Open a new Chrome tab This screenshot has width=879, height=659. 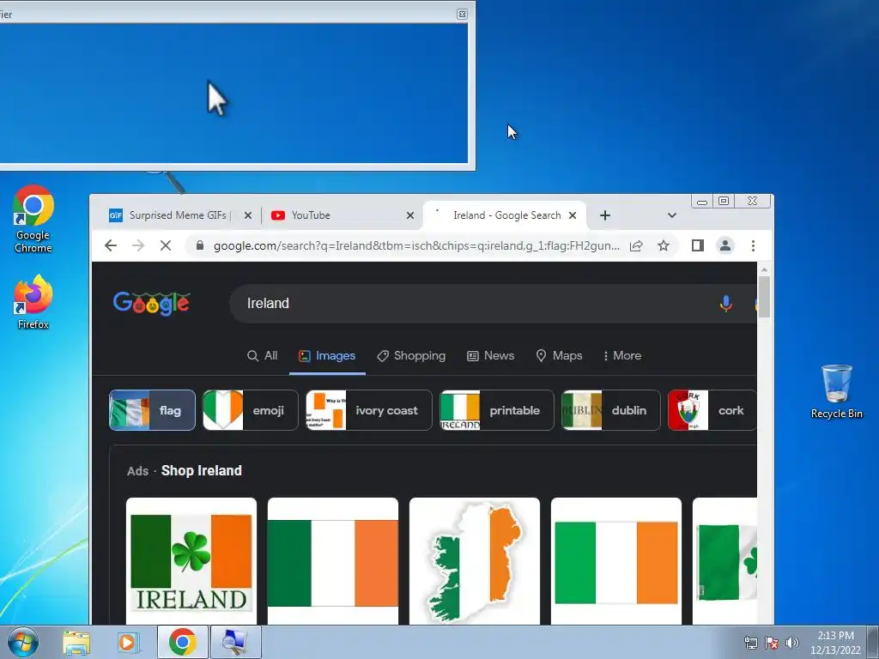(605, 215)
